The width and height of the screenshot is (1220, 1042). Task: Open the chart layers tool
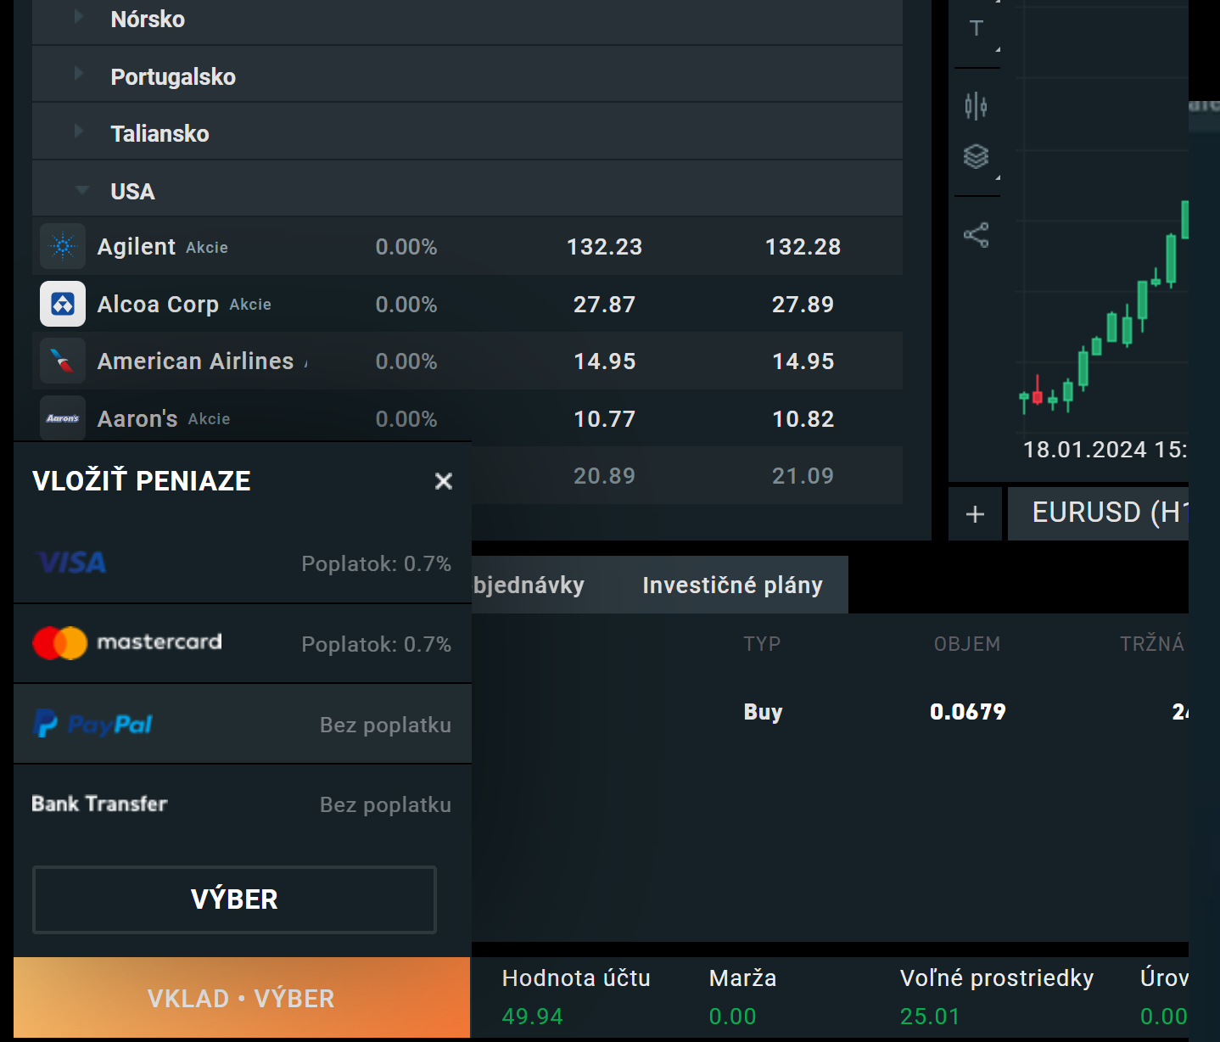click(x=976, y=156)
